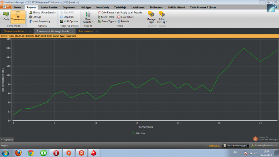This screenshot has height=157, width=279.
Task: Click Niasko (PokerStars) in status bar
Action: point(264,145)
